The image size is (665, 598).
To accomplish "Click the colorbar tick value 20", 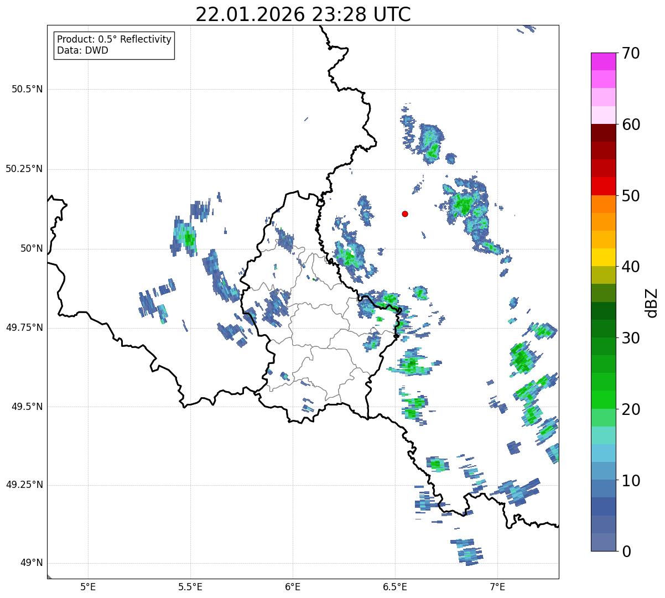I will [631, 409].
